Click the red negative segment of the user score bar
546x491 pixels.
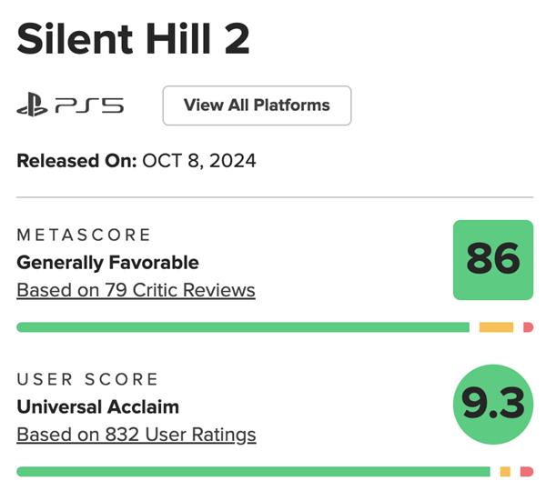click(x=528, y=472)
